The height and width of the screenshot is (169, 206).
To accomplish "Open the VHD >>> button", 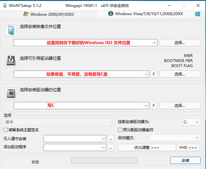I will coord(188,148).
